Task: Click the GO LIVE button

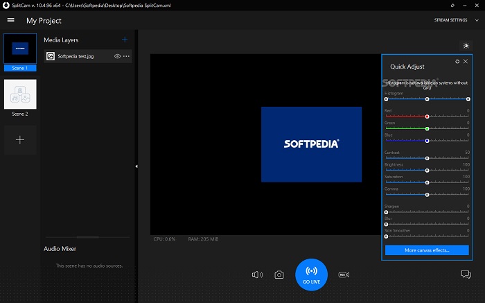Action: (312, 275)
